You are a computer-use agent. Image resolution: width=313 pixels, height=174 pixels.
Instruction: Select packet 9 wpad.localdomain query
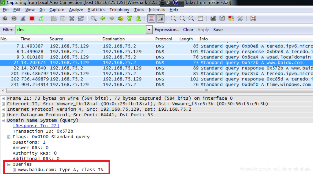click(157, 57)
